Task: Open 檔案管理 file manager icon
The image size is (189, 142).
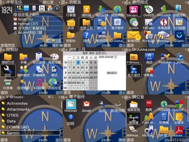Action: click(134, 104)
